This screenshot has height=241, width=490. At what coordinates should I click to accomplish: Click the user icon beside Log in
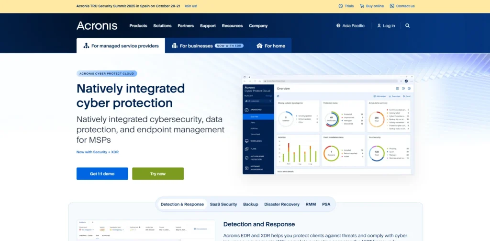coord(379,26)
